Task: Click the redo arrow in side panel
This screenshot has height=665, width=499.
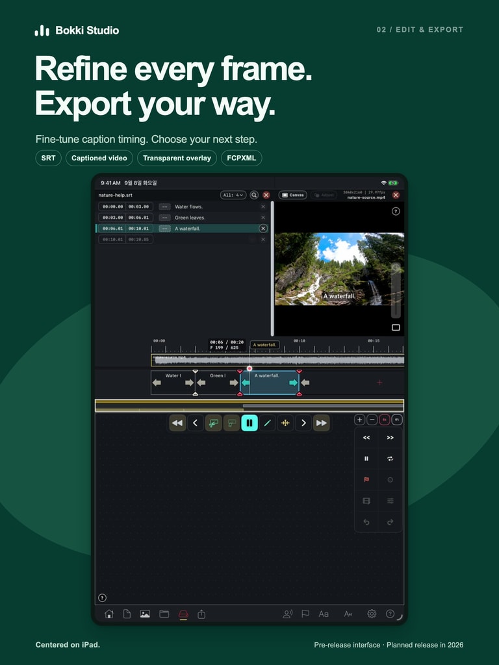Action: coord(390,522)
